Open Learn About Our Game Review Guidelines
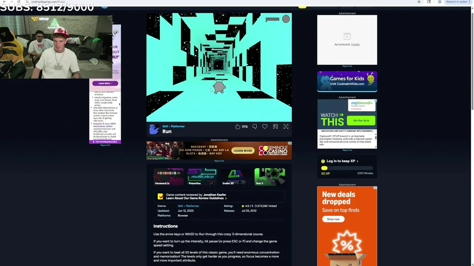This screenshot has width=474, height=266. click(196, 198)
